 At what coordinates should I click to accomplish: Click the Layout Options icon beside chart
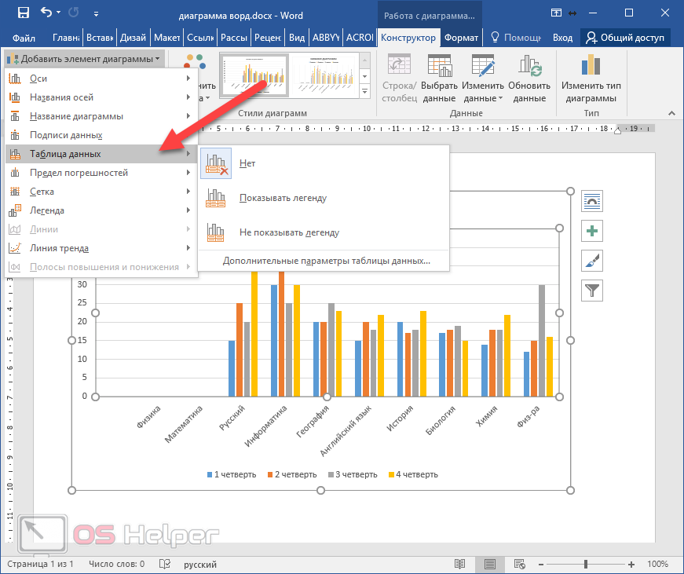[591, 201]
